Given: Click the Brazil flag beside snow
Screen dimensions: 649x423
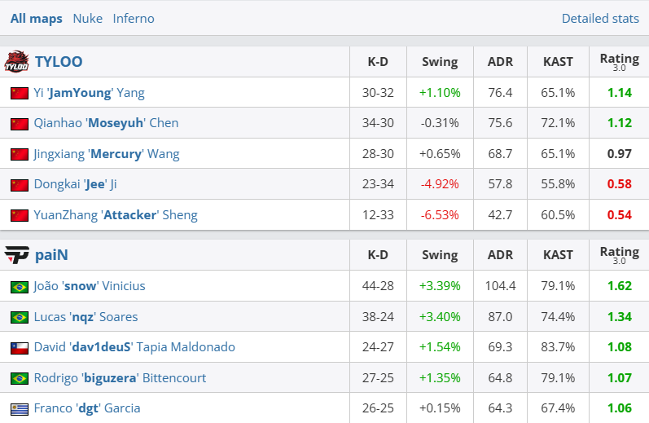Looking at the screenshot, I should tap(20, 287).
